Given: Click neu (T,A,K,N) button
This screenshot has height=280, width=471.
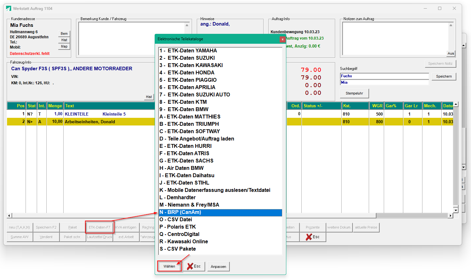Looking at the screenshot, I should tap(19, 227).
